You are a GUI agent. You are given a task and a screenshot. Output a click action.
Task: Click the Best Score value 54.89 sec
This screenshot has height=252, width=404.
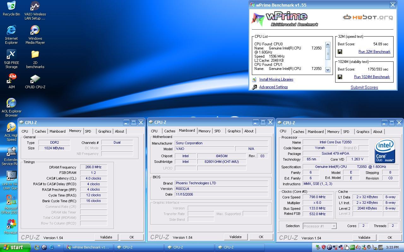point(381,44)
